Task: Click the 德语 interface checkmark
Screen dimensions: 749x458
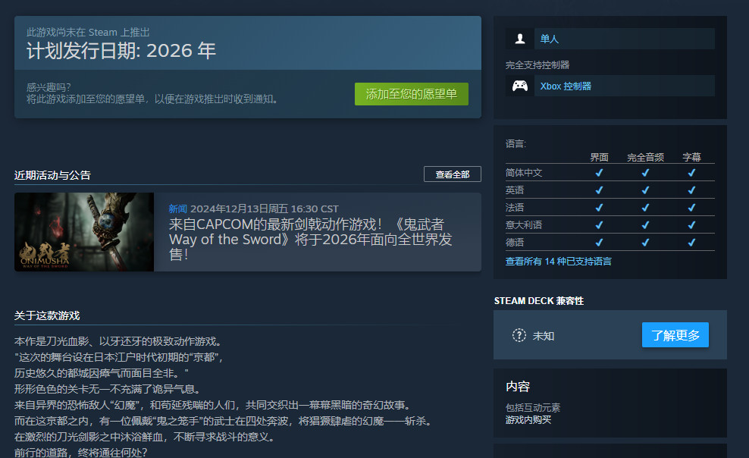Action: [599, 242]
